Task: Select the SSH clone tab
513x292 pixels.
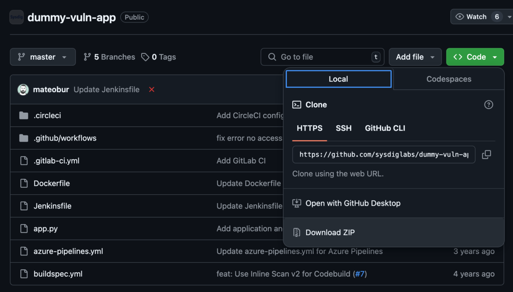Action: click(343, 128)
